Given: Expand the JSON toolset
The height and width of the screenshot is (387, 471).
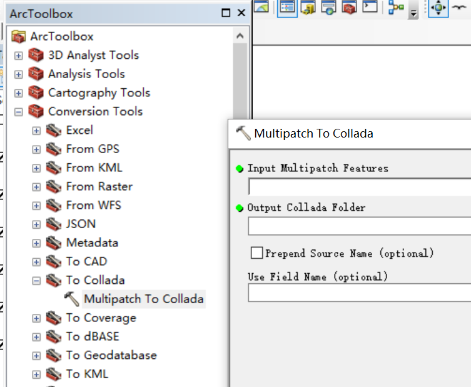Looking at the screenshot, I should [36, 224].
